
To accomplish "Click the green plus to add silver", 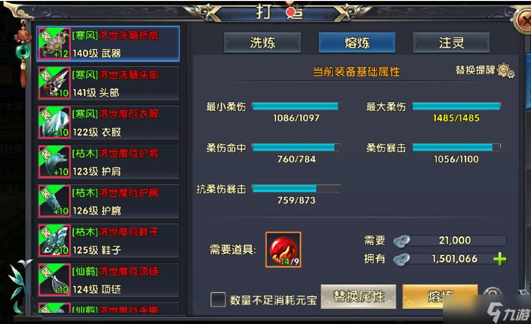I will (500, 259).
